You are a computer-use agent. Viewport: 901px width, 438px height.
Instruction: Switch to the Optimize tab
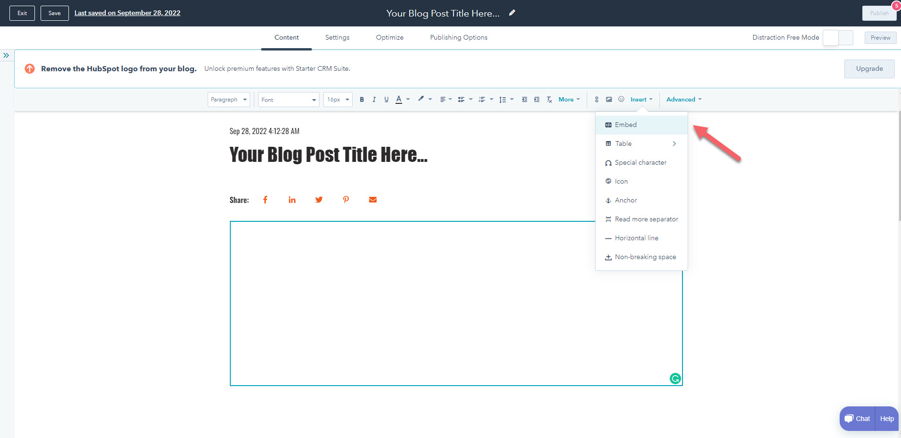pyautogui.click(x=389, y=38)
